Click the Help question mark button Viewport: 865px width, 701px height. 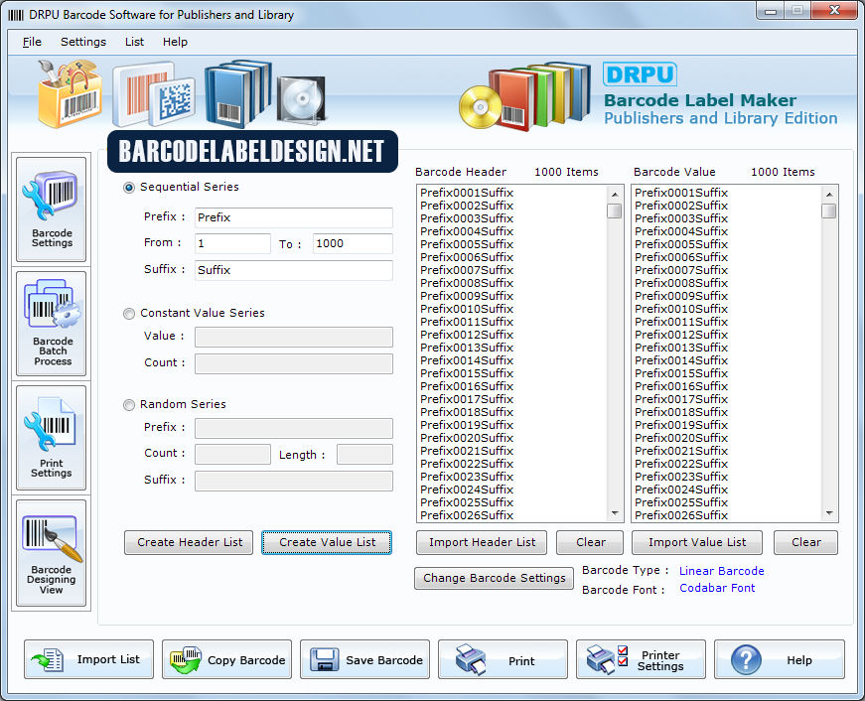[779, 659]
